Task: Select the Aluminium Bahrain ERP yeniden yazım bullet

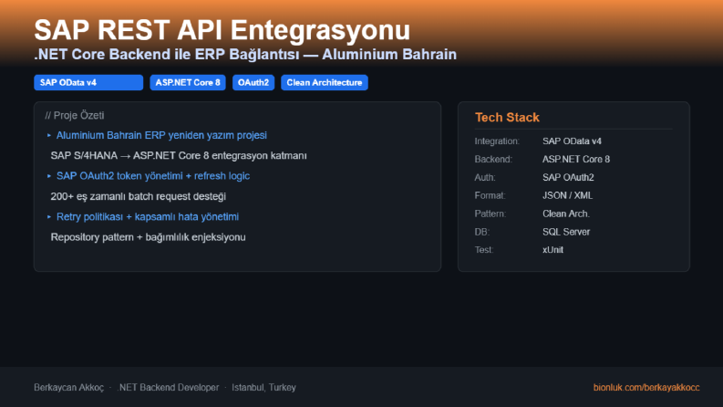Action: (161, 135)
